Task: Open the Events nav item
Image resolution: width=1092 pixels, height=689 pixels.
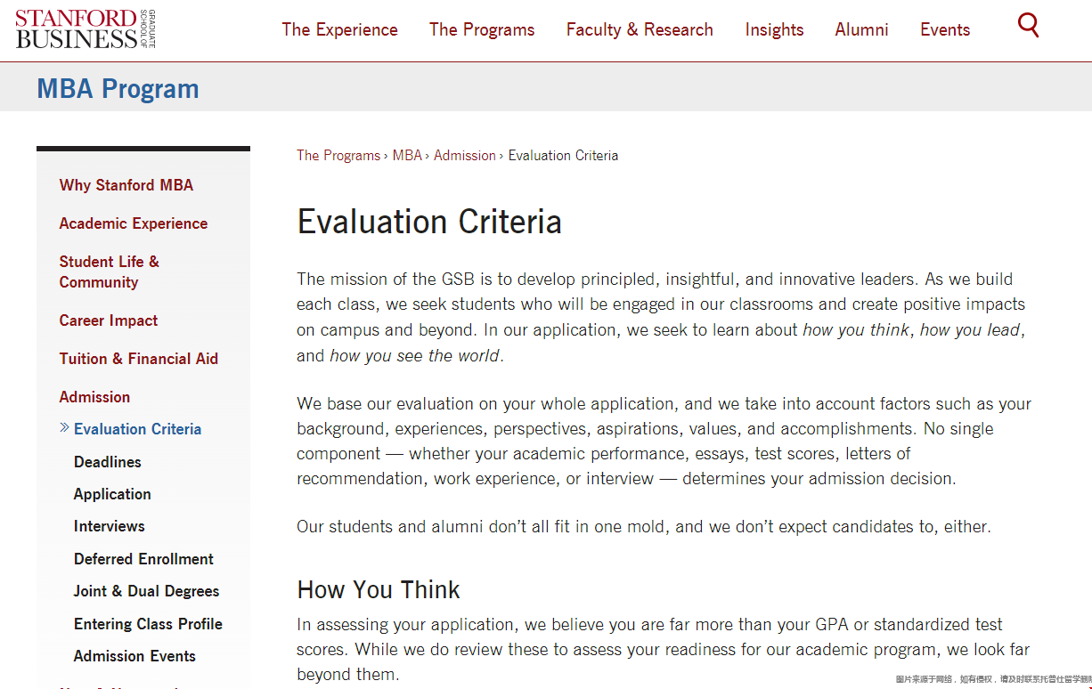Action: pyautogui.click(x=945, y=29)
